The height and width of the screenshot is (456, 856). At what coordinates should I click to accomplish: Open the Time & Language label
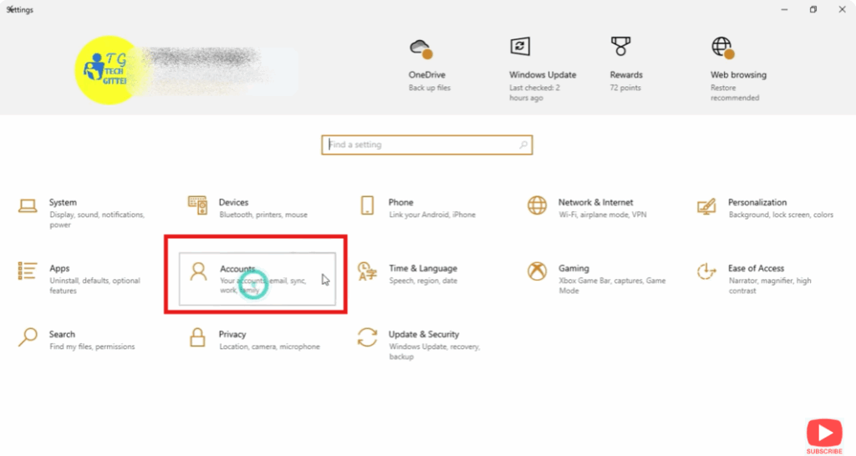pos(423,268)
